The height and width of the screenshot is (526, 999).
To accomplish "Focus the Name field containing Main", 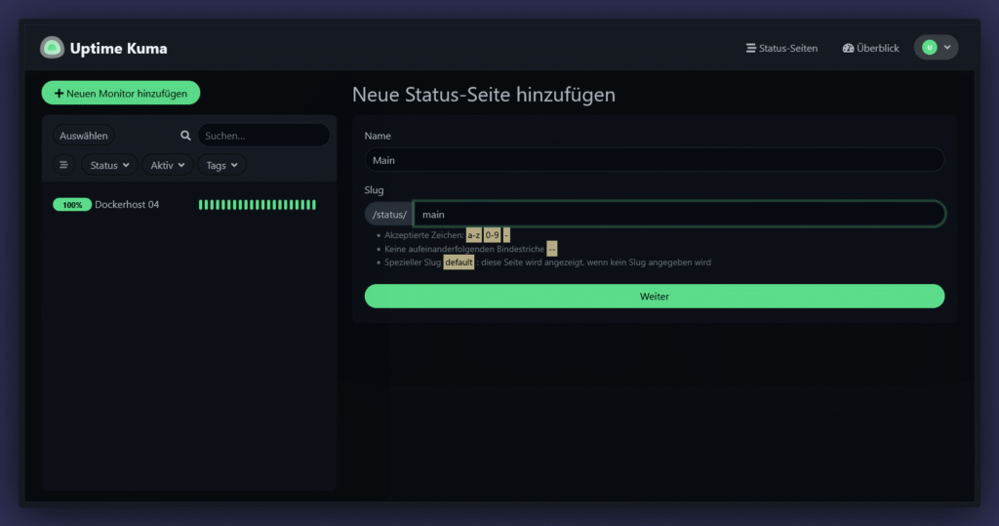I will (x=654, y=160).
